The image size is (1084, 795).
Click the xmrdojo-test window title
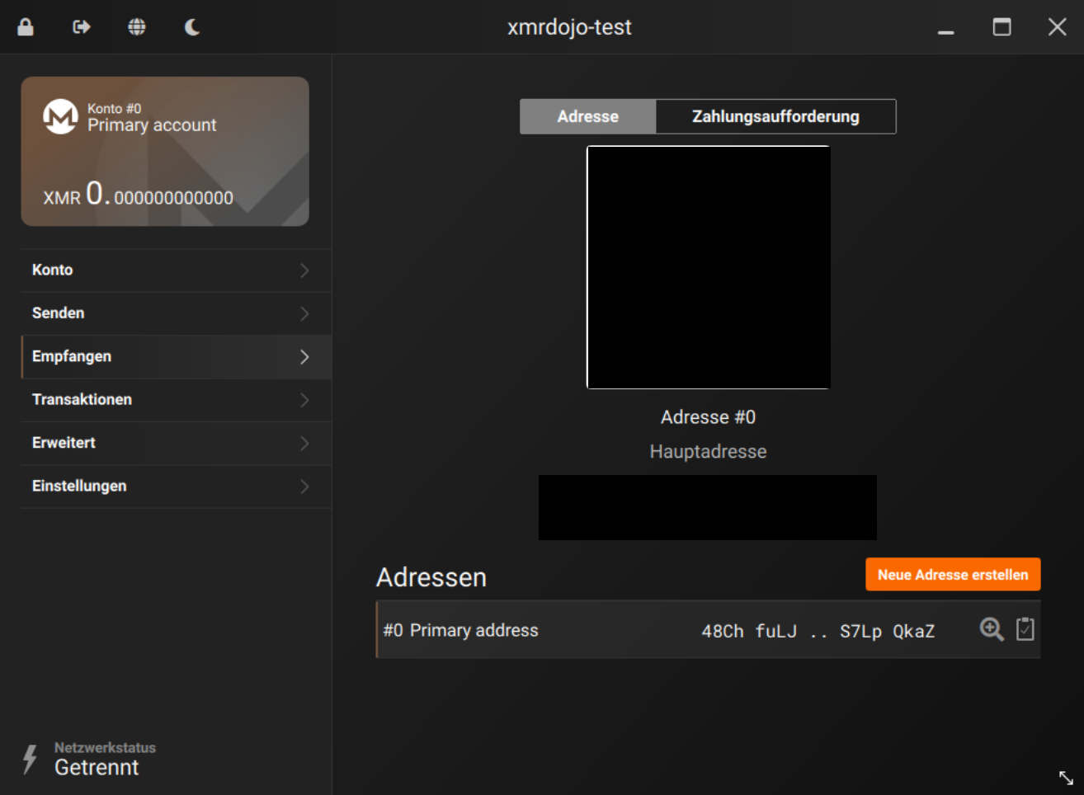click(x=569, y=27)
